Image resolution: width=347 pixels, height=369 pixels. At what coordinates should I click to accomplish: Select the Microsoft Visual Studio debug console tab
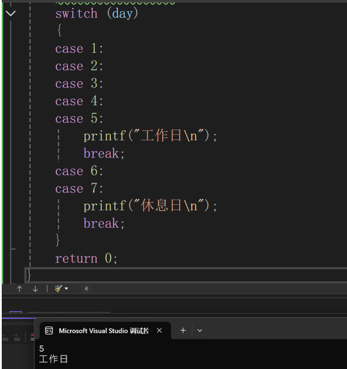click(105, 330)
